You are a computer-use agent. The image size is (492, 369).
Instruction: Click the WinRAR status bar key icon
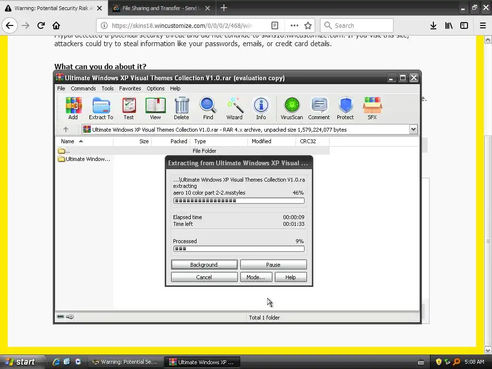70,317
